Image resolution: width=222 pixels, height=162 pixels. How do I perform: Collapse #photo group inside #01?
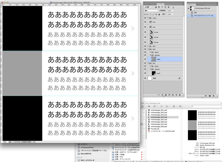(150, 69)
